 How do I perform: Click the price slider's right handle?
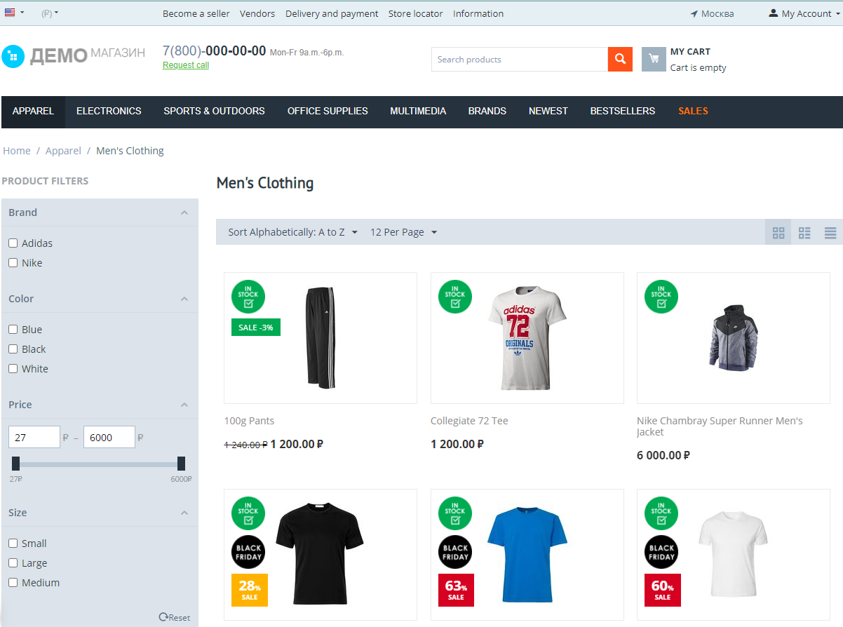coord(181,464)
